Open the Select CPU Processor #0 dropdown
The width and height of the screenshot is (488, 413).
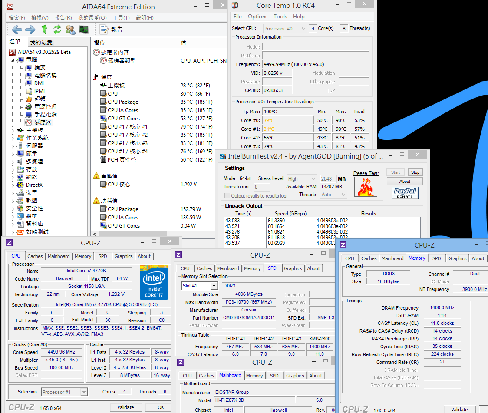click(284, 29)
